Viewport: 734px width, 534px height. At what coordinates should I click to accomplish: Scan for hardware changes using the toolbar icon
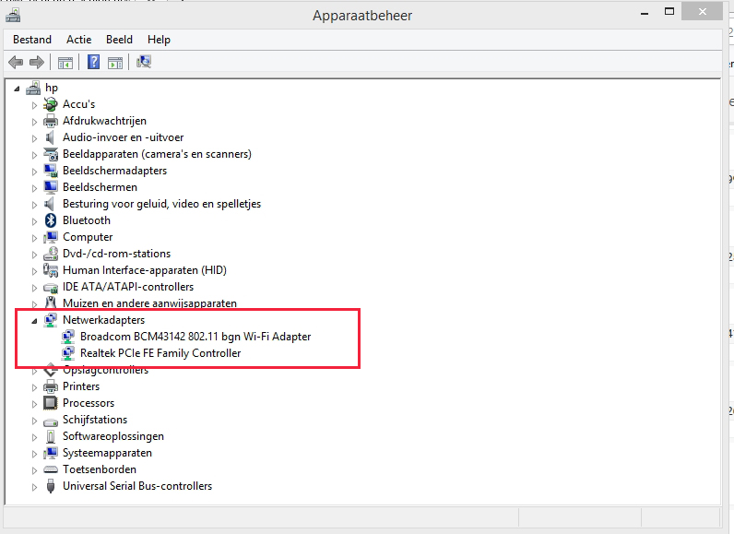pyautogui.click(x=143, y=62)
